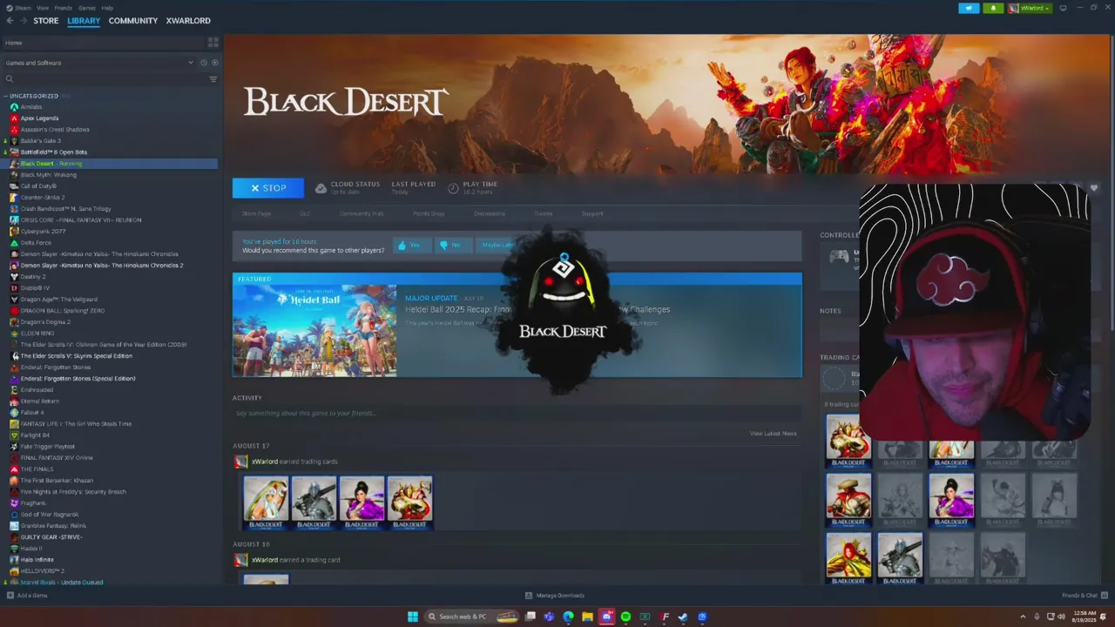
Task: Click the Manage Downloads icon
Action: pos(529,596)
